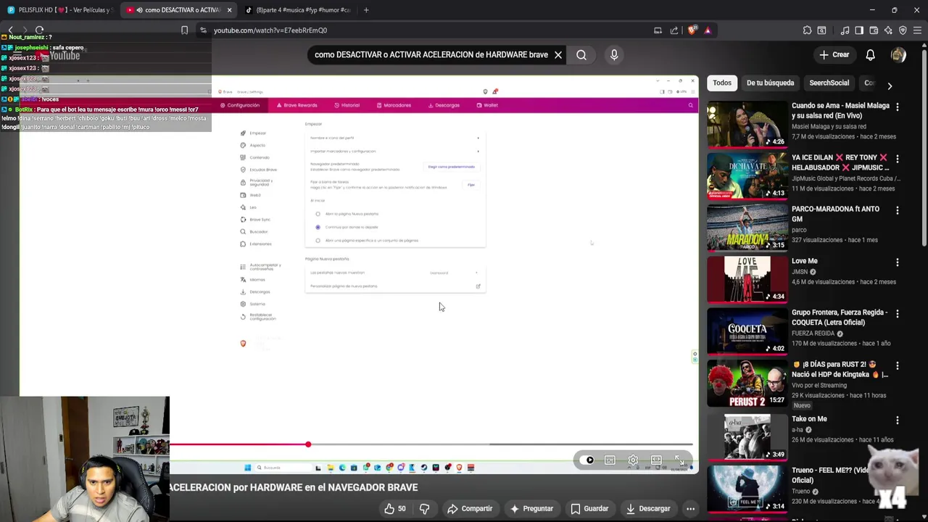The height and width of the screenshot is (522, 928).
Task: Select the 'SeerchSocial' filter chip
Action: (x=829, y=83)
